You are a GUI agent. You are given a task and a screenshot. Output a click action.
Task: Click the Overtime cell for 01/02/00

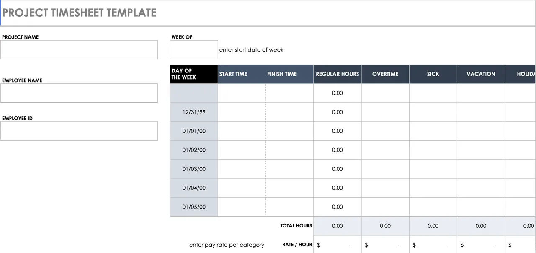point(385,150)
